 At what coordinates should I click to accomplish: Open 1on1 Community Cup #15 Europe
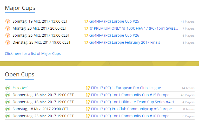tap(130, 95)
